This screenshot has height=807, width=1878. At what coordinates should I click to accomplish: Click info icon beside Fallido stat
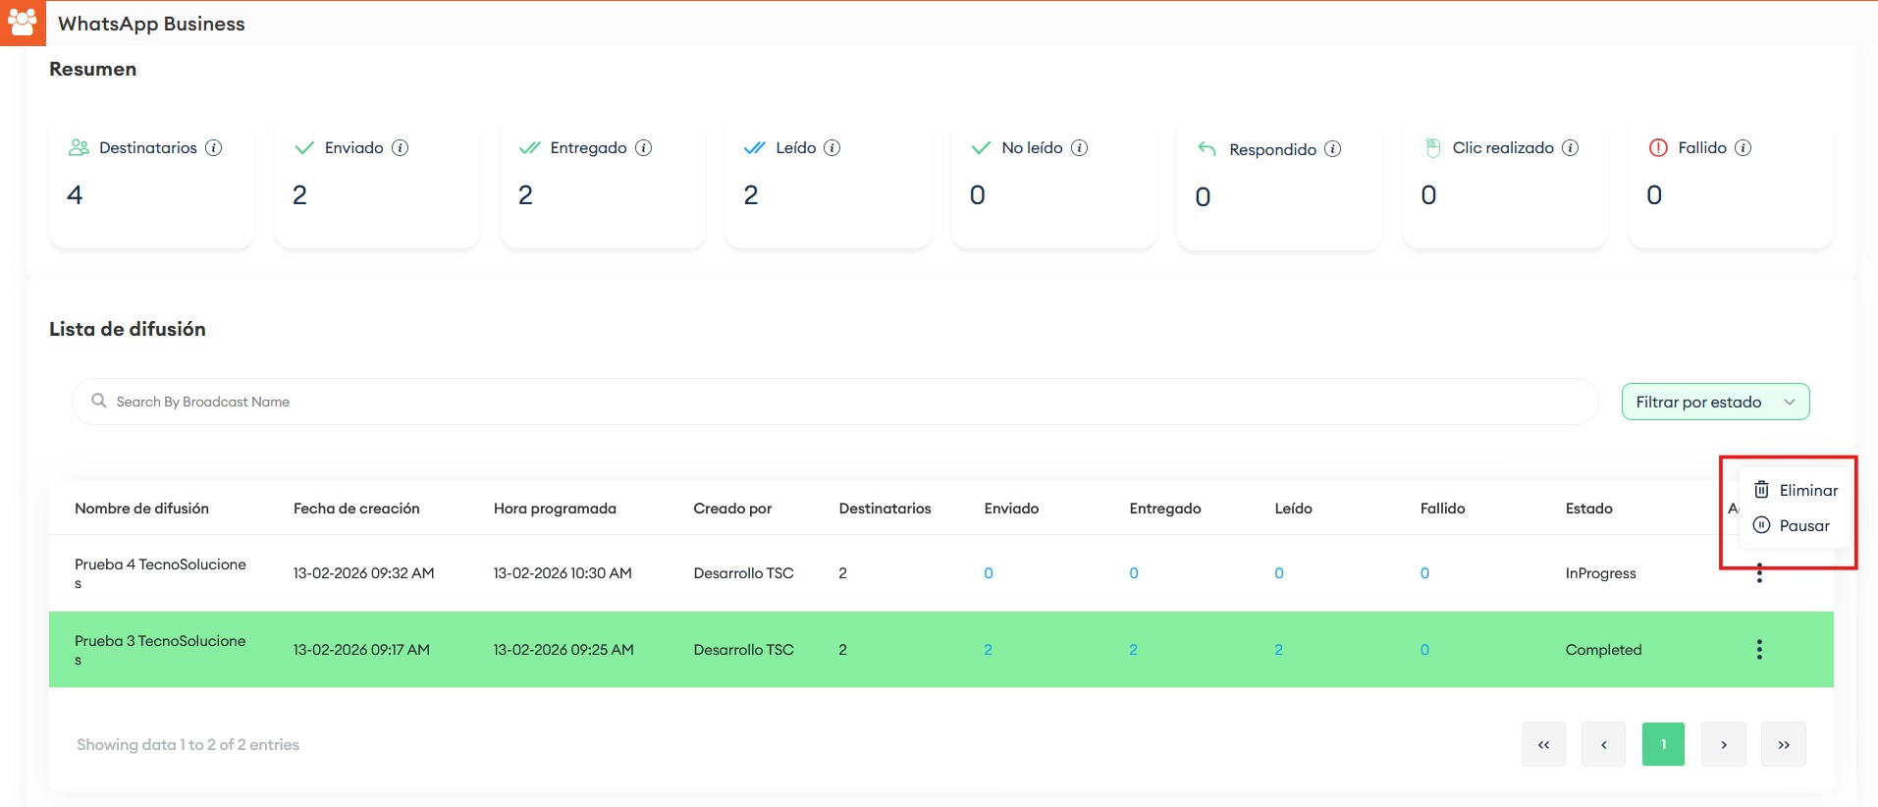pos(1743,147)
